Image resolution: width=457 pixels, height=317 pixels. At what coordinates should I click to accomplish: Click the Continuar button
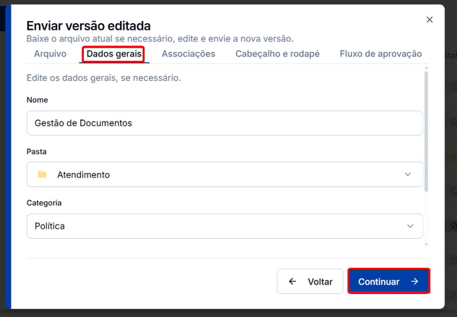click(389, 281)
